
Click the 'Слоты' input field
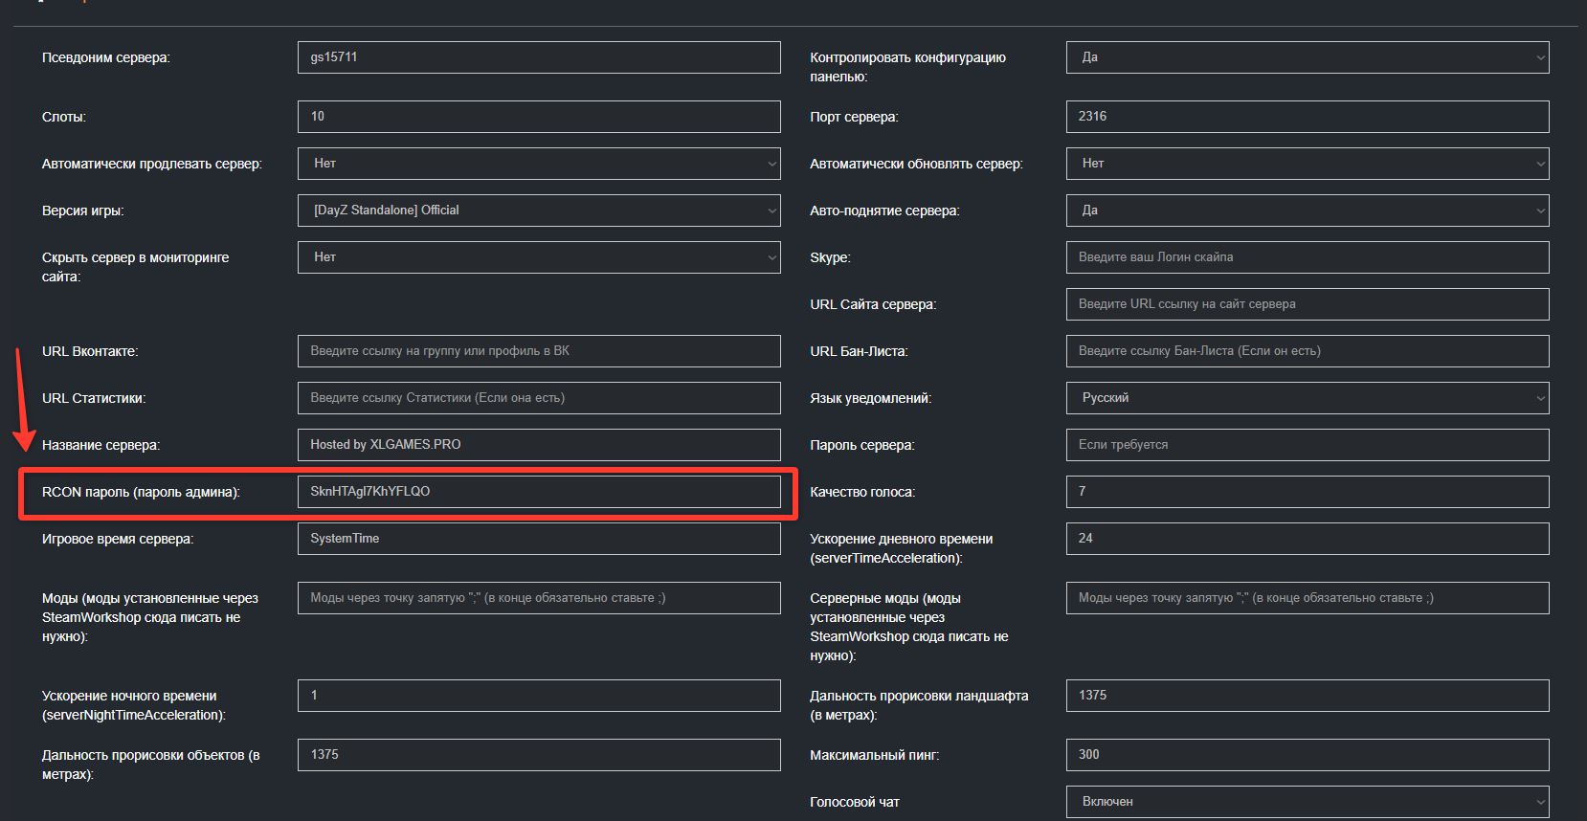(539, 117)
